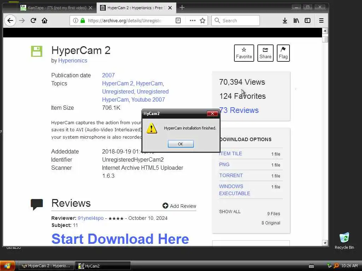Open the Firefox hamburger menu

click(321, 20)
